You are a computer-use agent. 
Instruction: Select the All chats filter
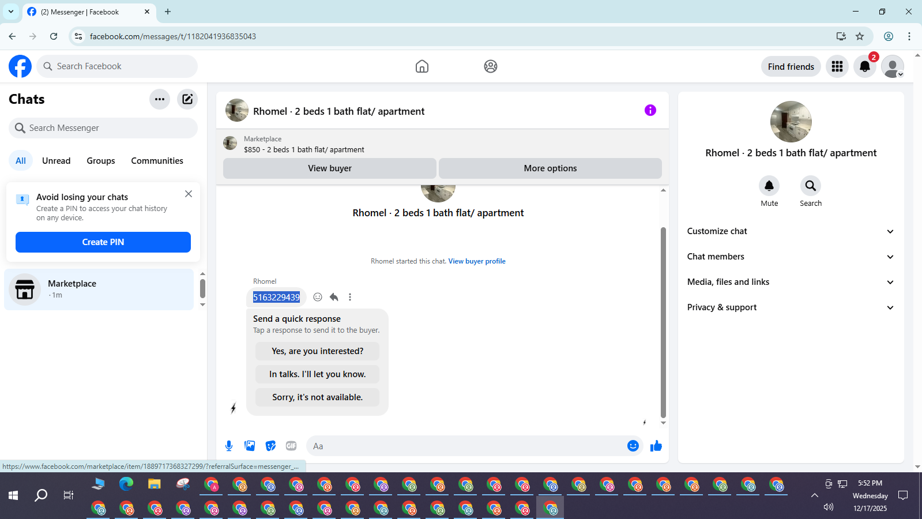[x=21, y=161]
